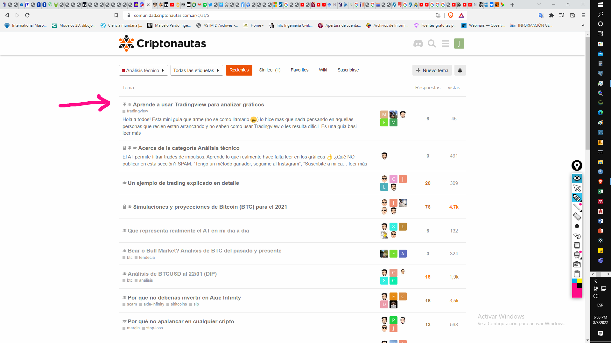Select the cursor arrow tool in annotation toolbar

[x=577, y=188]
